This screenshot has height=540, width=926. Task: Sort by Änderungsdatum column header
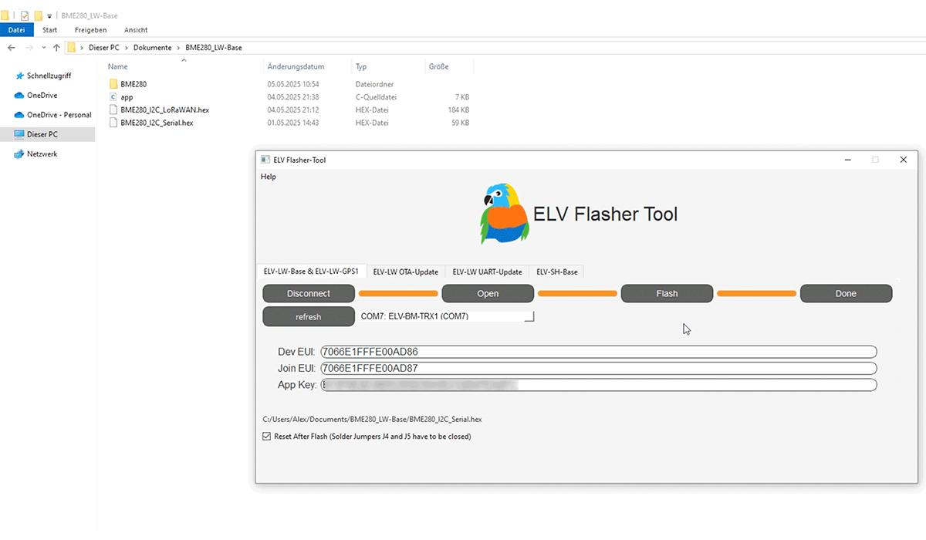tap(296, 67)
